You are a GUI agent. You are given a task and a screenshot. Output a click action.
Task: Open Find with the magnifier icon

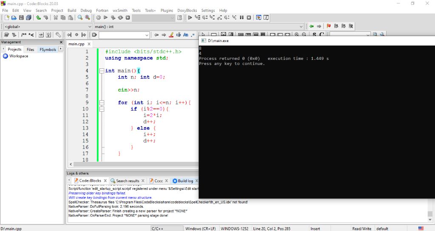click(x=80, y=17)
